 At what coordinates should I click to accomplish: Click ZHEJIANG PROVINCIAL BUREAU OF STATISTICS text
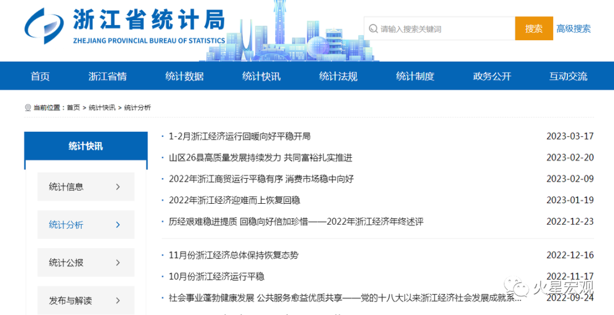click(149, 41)
